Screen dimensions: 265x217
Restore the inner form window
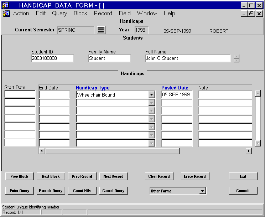coord(251,13)
